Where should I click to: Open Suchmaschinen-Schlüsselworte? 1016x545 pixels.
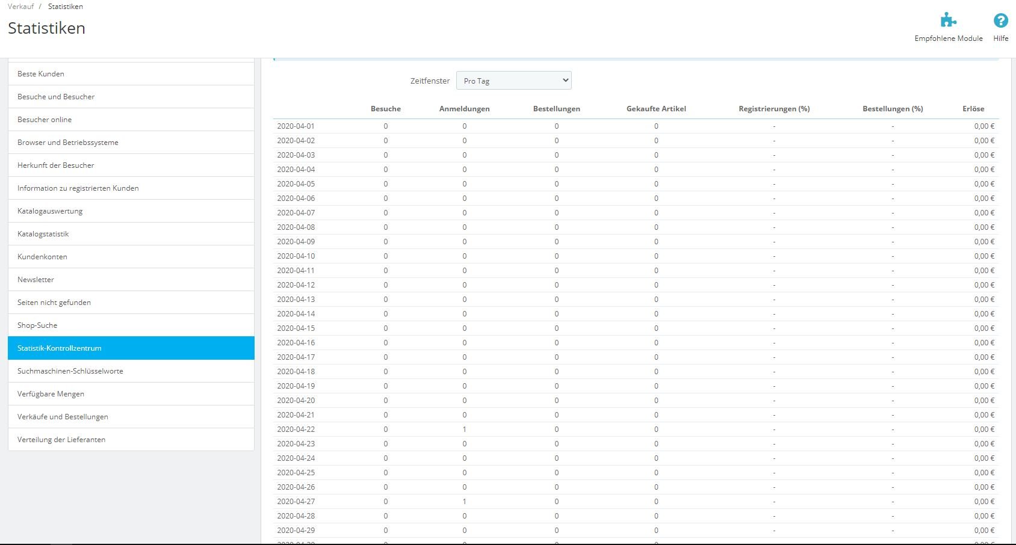(x=131, y=371)
